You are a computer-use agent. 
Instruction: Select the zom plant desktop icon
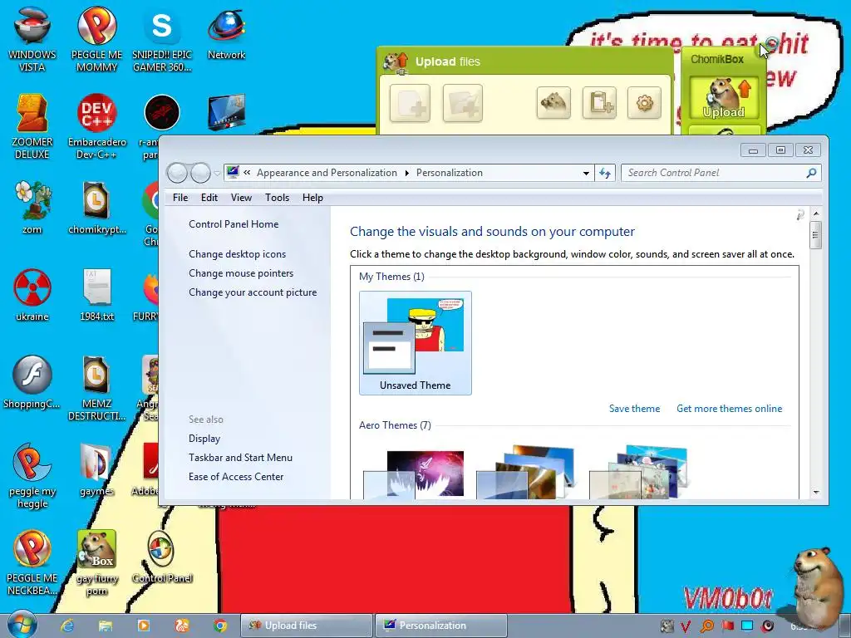(x=32, y=207)
